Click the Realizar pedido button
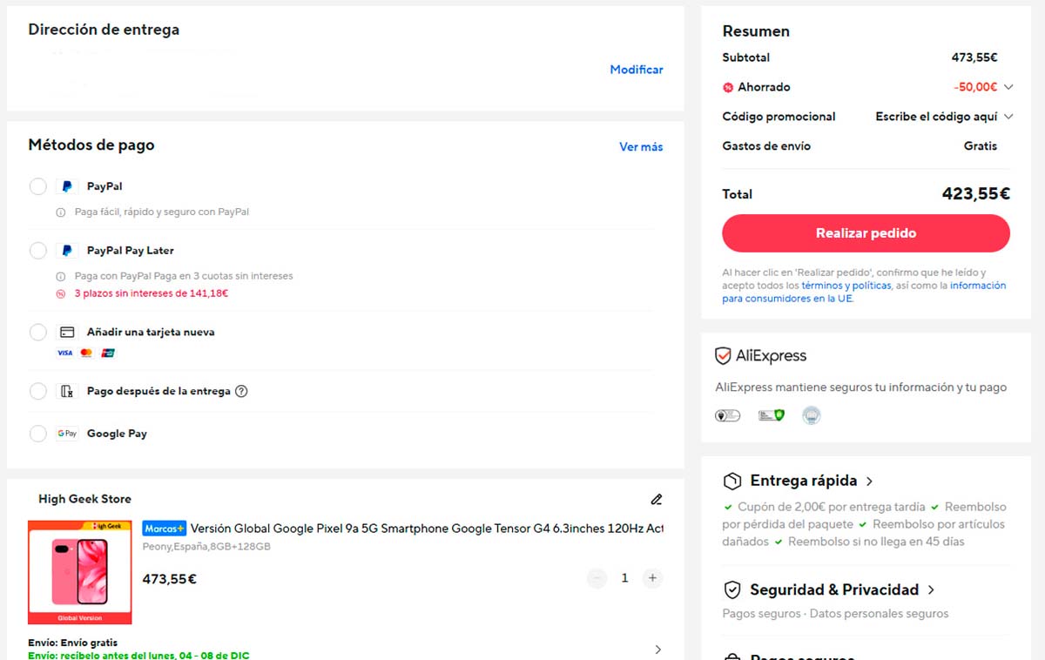This screenshot has width=1045, height=660. click(866, 233)
